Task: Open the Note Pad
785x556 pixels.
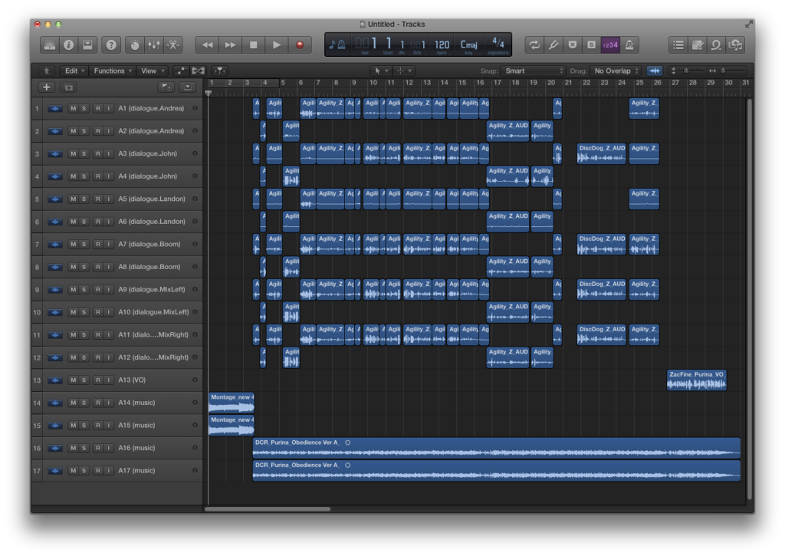Action: click(x=698, y=45)
